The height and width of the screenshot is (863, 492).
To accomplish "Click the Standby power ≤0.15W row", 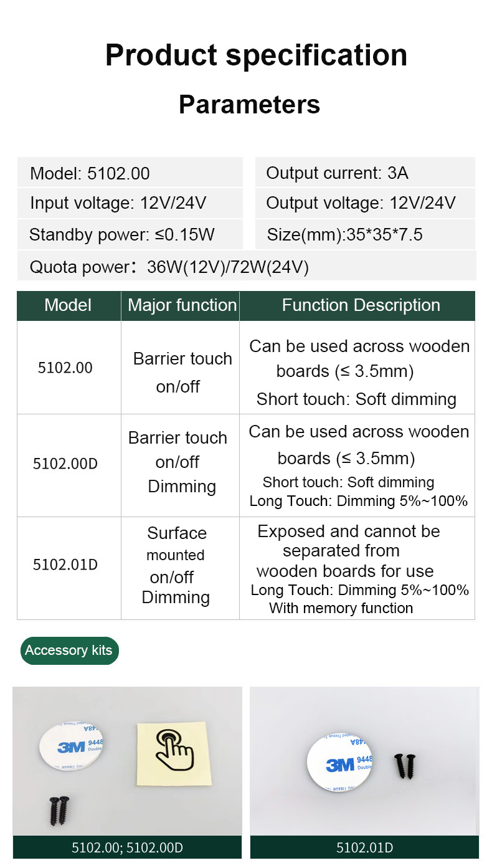I will [130, 235].
